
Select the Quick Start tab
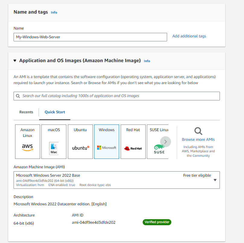55,112
